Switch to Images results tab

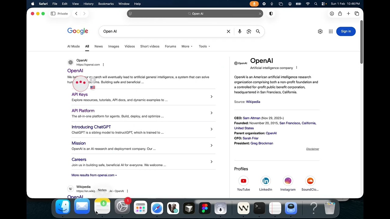click(x=114, y=46)
